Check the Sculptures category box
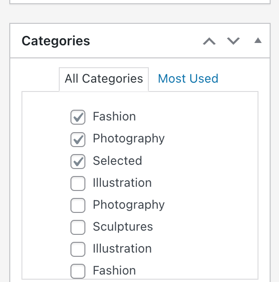279x282 pixels. pyautogui.click(x=78, y=227)
